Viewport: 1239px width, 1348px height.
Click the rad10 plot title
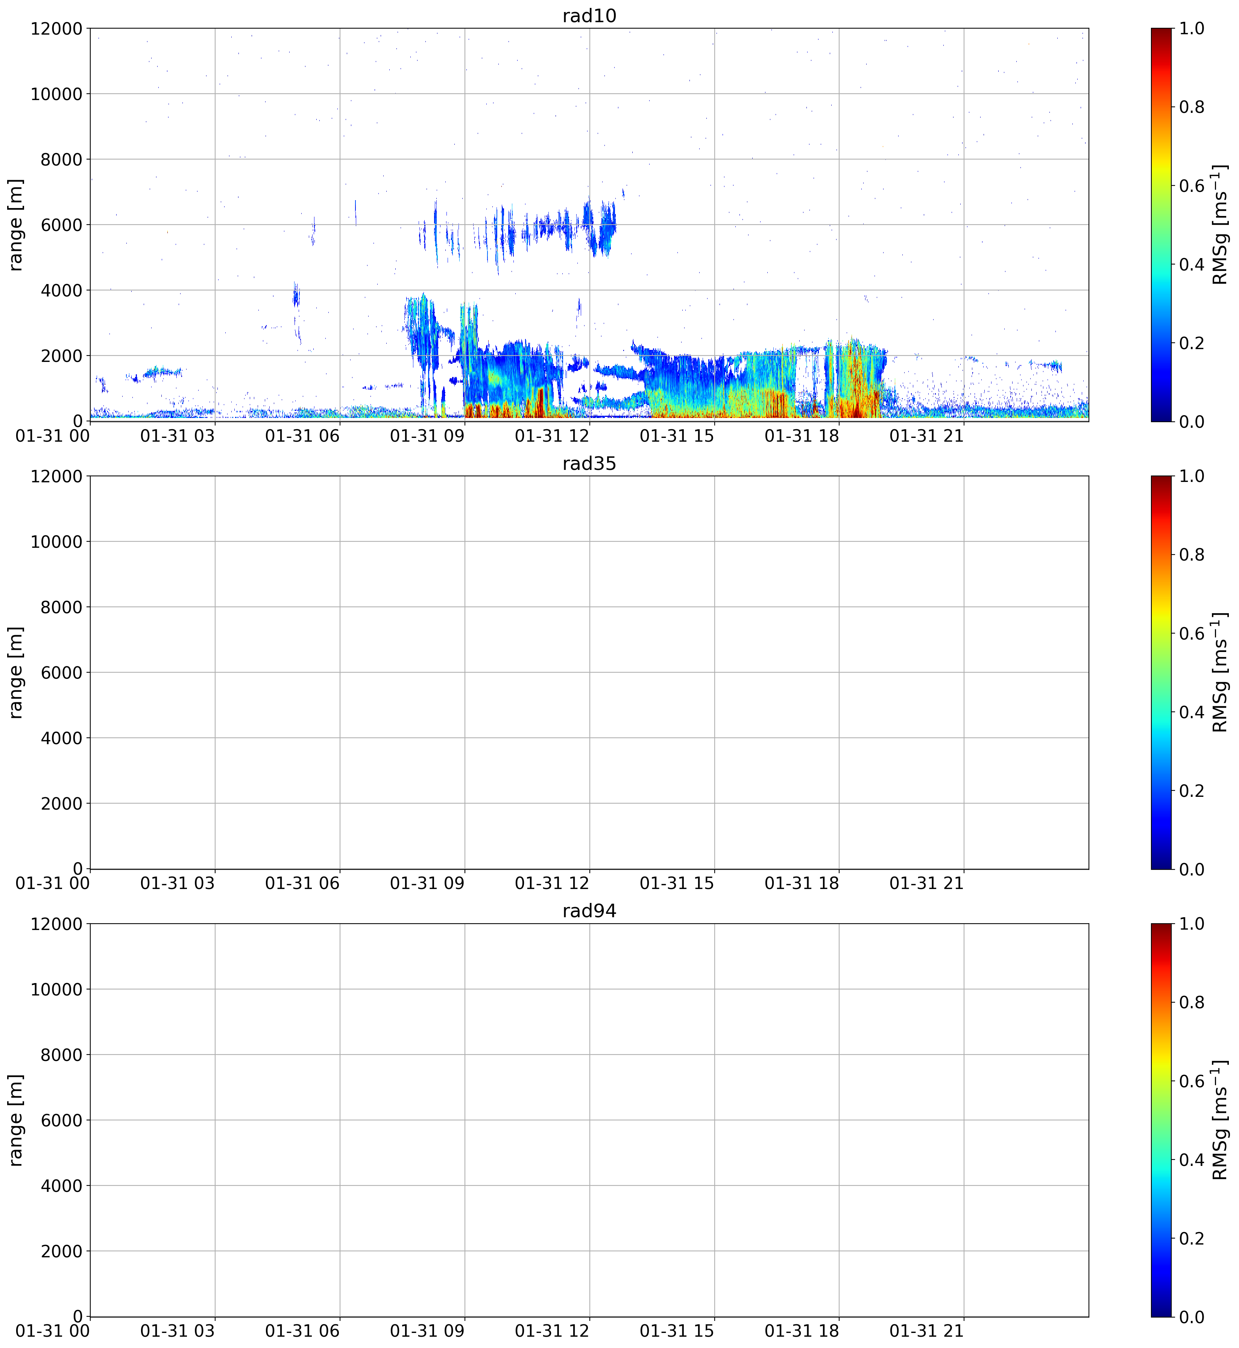pos(589,15)
